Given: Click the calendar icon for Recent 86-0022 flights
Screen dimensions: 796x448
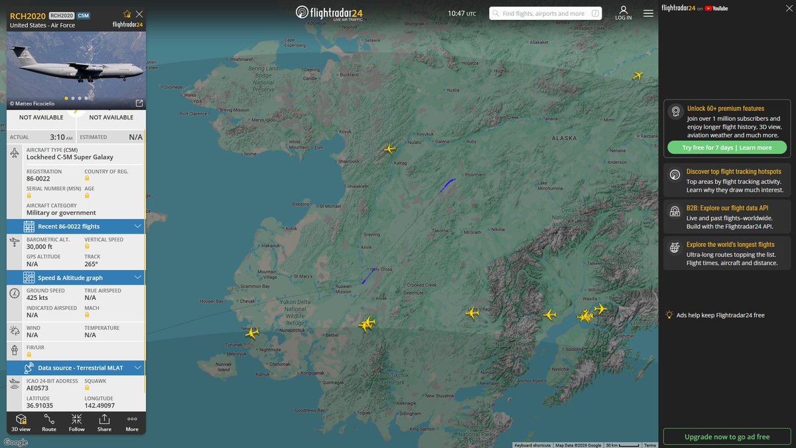Looking at the screenshot, I should click(x=29, y=226).
